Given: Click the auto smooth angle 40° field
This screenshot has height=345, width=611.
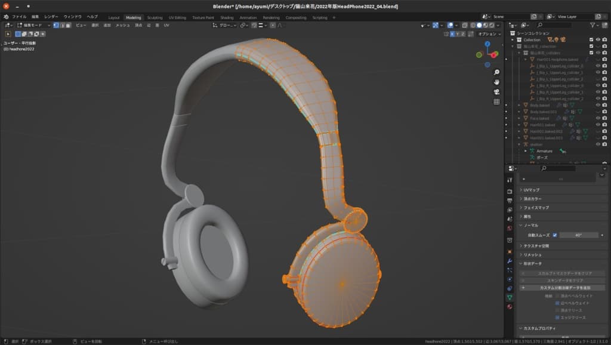Looking at the screenshot, I should point(578,235).
